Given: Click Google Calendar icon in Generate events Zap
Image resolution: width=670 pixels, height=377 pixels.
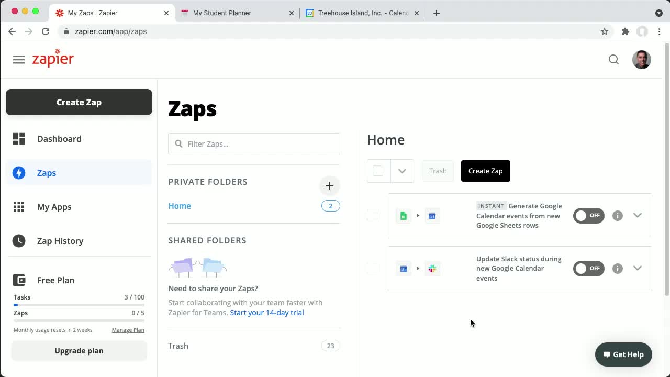Looking at the screenshot, I should 432,216.
